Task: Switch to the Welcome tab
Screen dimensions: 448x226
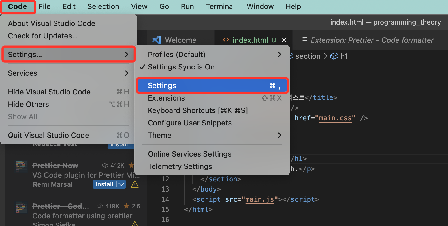Action: click(x=180, y=40)
